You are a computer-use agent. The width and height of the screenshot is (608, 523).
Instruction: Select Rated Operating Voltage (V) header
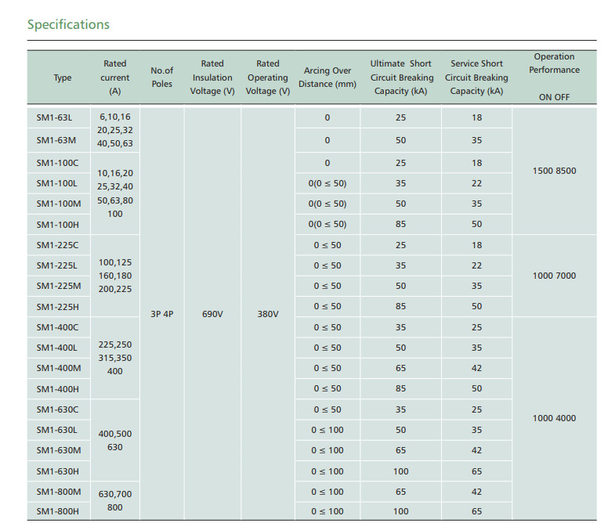click(268, 77)
